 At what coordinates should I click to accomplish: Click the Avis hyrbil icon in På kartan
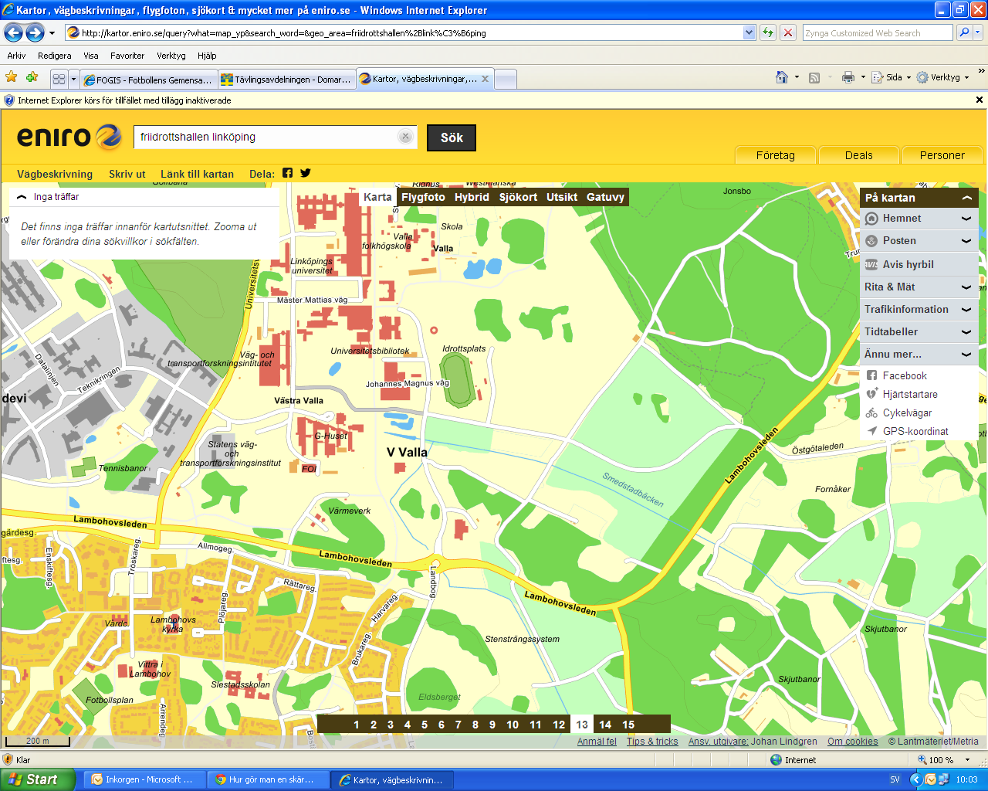point(871,264)
